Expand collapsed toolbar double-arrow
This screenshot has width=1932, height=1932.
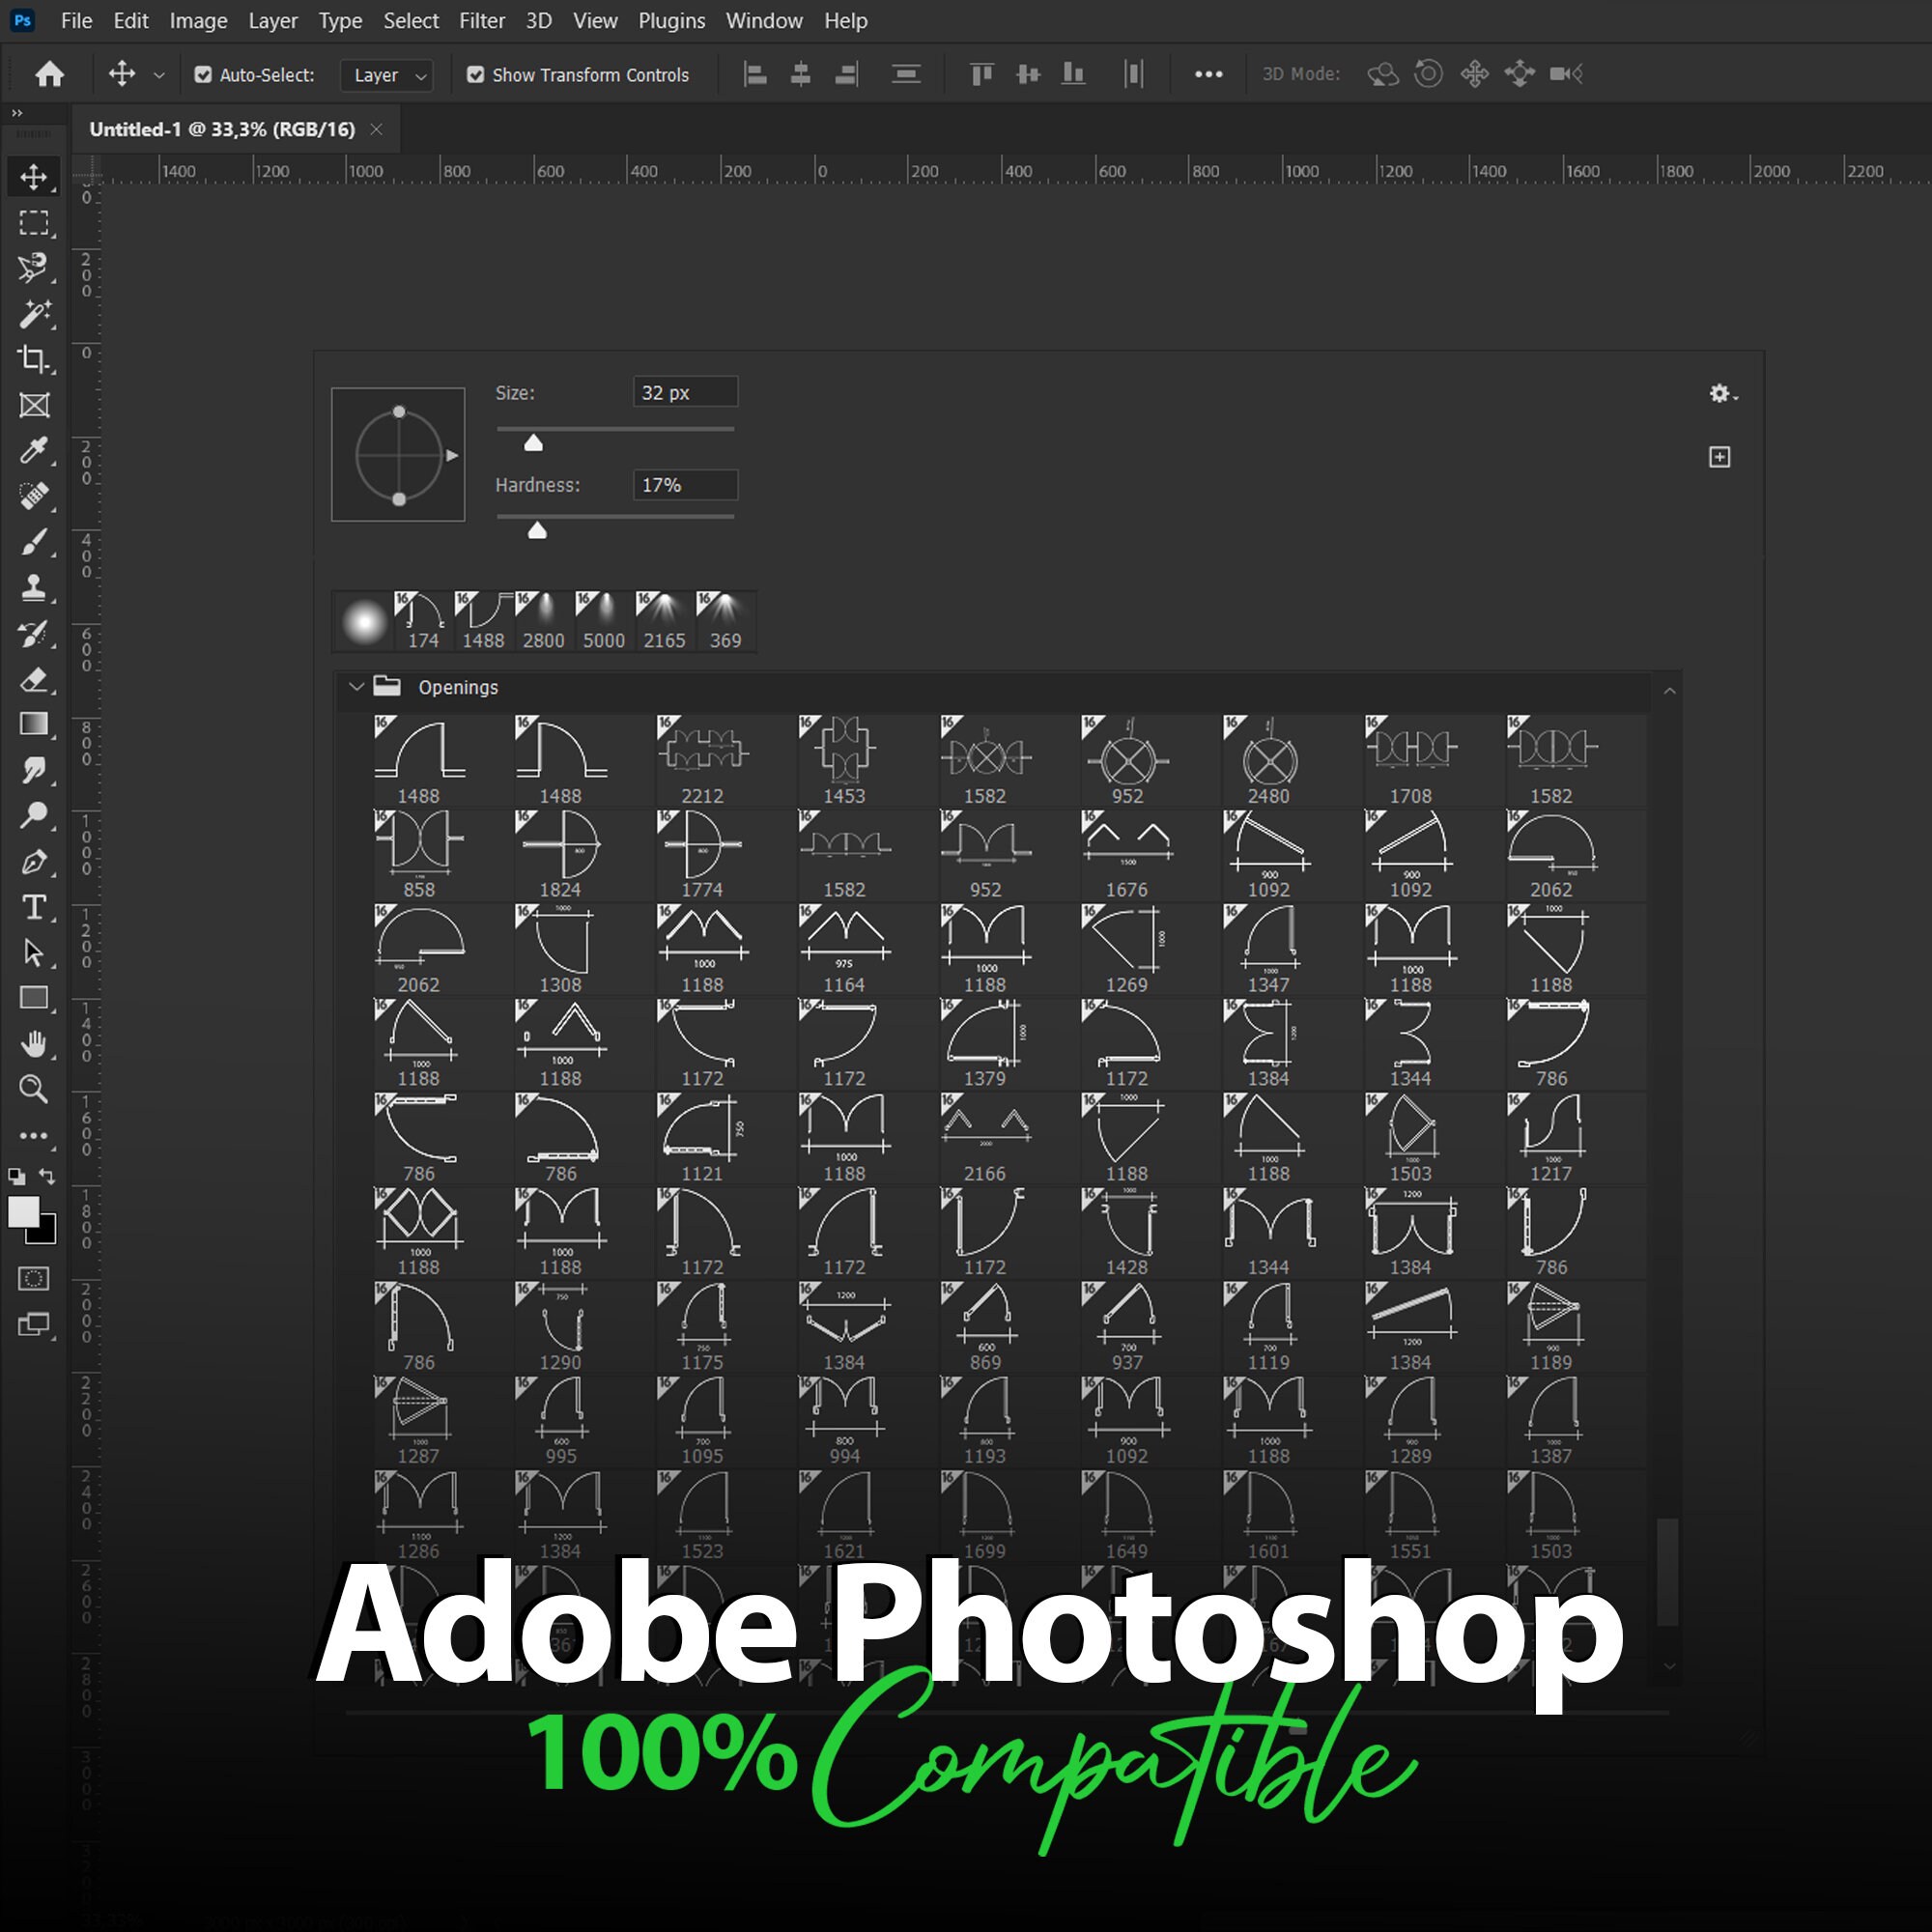point(17,113)
